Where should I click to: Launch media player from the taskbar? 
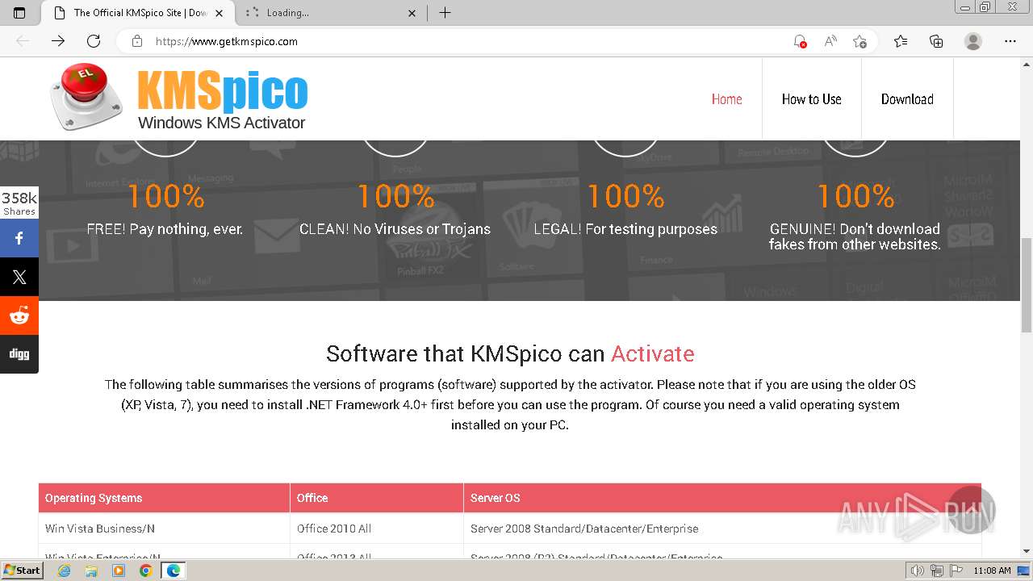point(119,571)
